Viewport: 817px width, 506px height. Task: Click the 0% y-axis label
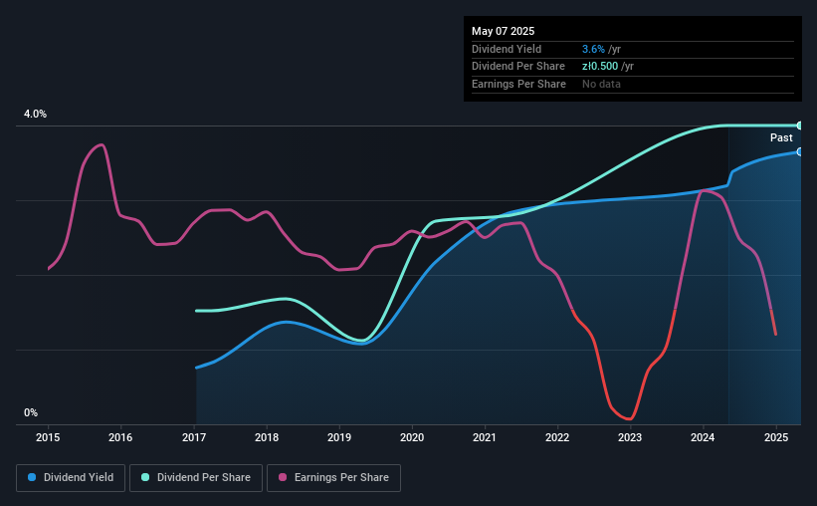point(31,412)
